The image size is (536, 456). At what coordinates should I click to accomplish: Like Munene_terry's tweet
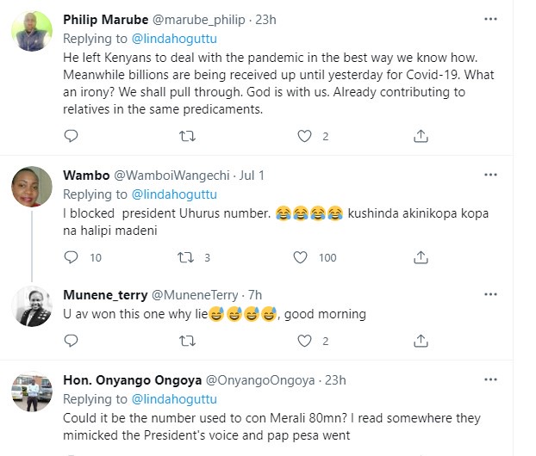pos(303,342)
